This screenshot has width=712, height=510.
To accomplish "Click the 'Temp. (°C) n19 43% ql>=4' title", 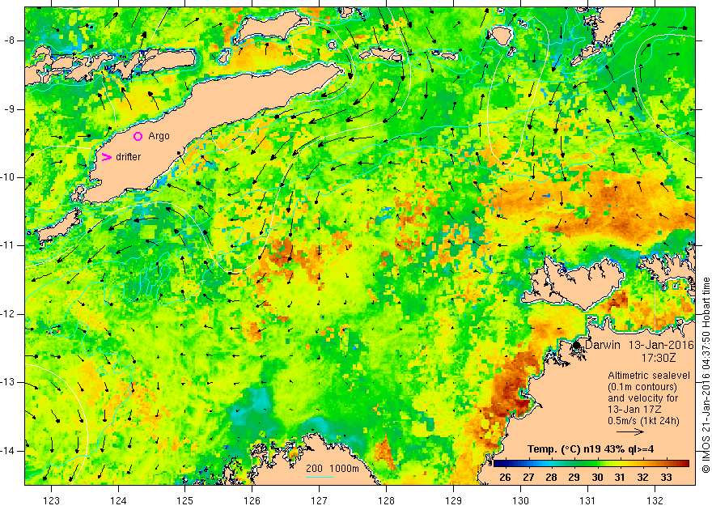I will (591, 449).
